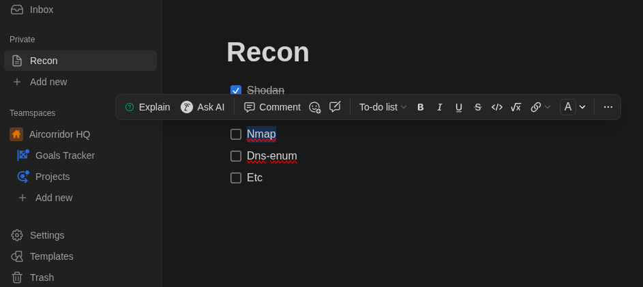Add emoji reaction icon
Image resolution: width=643 pixels, height=287 pixels.
click(314, 108)
